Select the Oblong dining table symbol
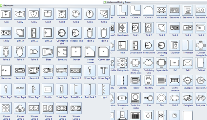This screenshot has height=120, width=207. pyautogui.click(x=135, y=63)
